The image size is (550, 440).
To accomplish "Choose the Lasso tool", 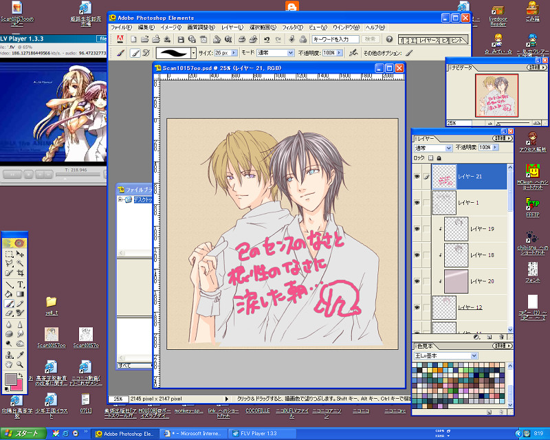I will coord(9,263).
